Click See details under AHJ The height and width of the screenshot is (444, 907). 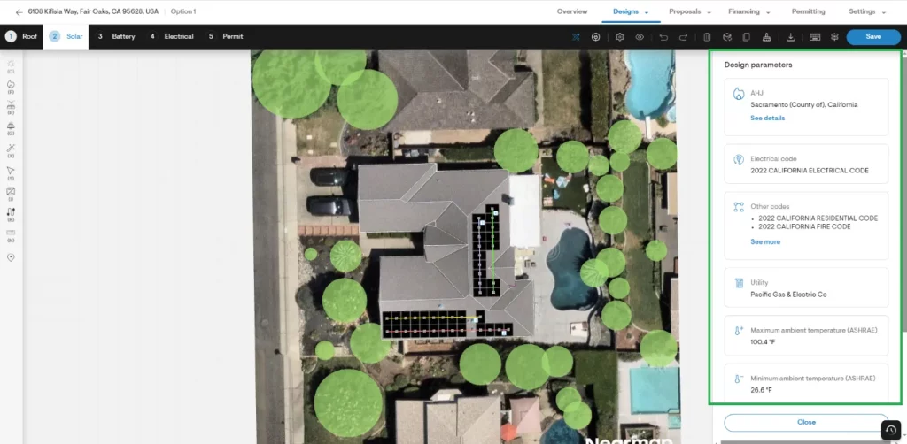point(768,118)
